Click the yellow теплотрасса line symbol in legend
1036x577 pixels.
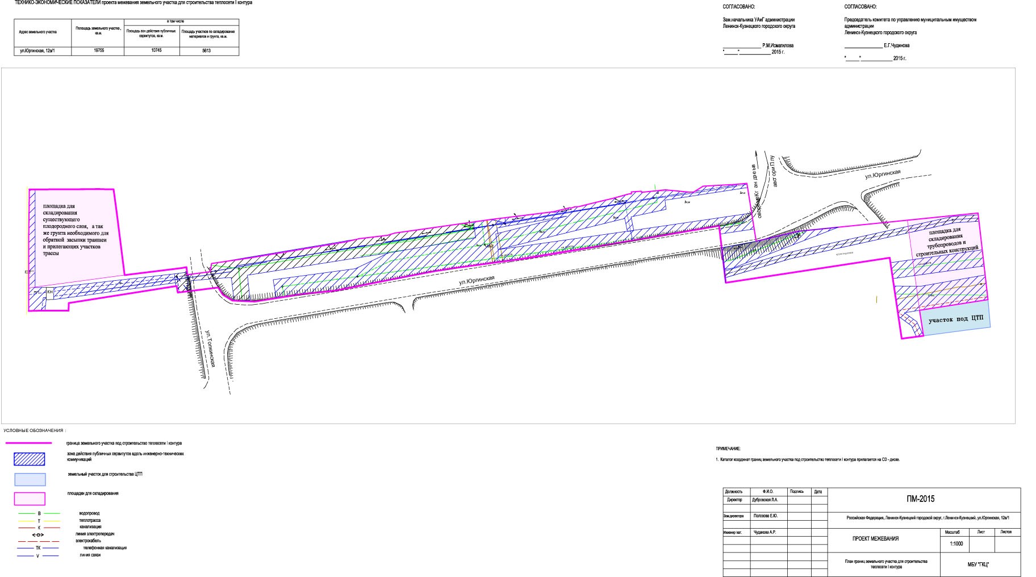click(39, 521)
